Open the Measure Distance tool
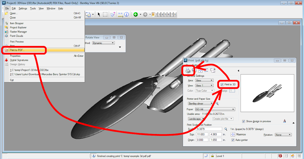The height and width of the screenshot is (159, 304). [120, 14]
